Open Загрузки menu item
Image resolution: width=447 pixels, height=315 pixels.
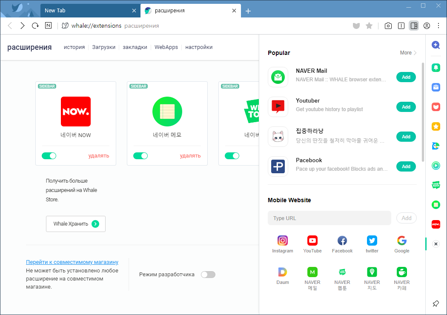click(104, 47)
